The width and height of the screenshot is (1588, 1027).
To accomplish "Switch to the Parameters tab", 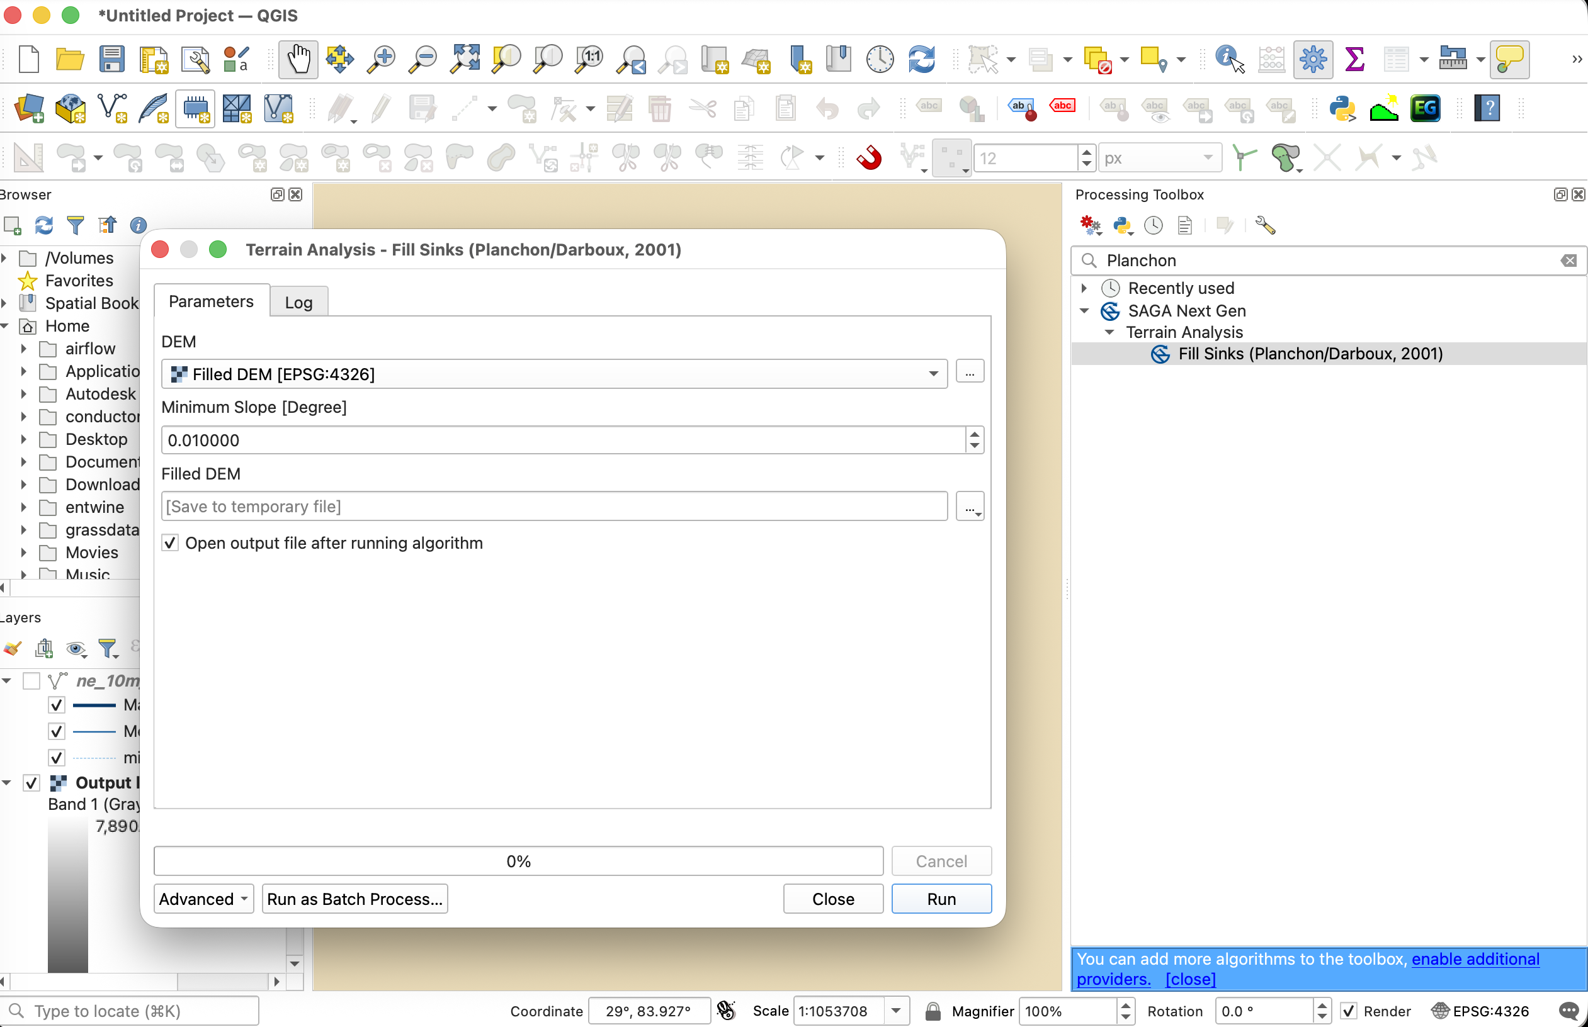I will (x=211, y=301).
